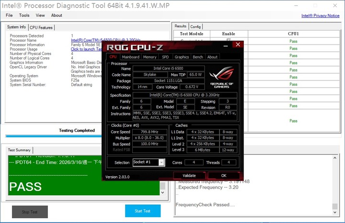Open the File menu

pyautogui.click(x=9, y=15)
